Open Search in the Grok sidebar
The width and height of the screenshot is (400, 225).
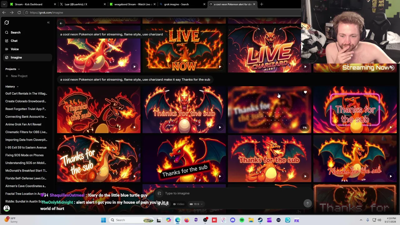pyautogui.click(x=27, y=32)
